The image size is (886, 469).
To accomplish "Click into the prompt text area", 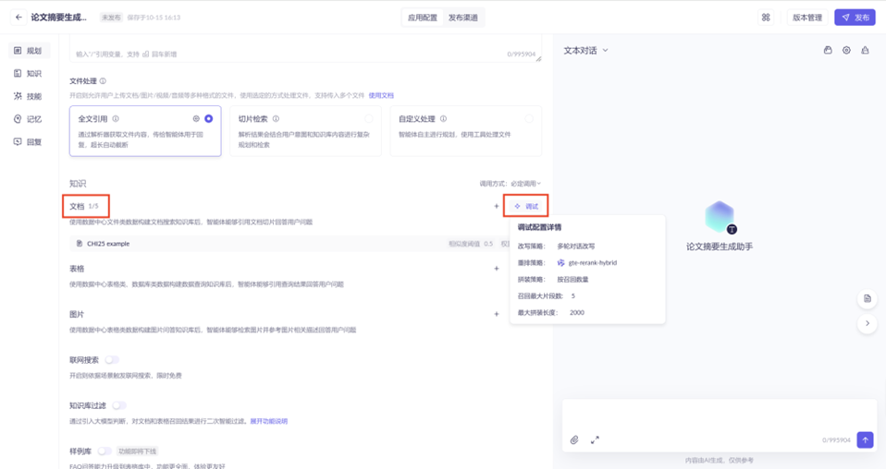I will point(305,47).
